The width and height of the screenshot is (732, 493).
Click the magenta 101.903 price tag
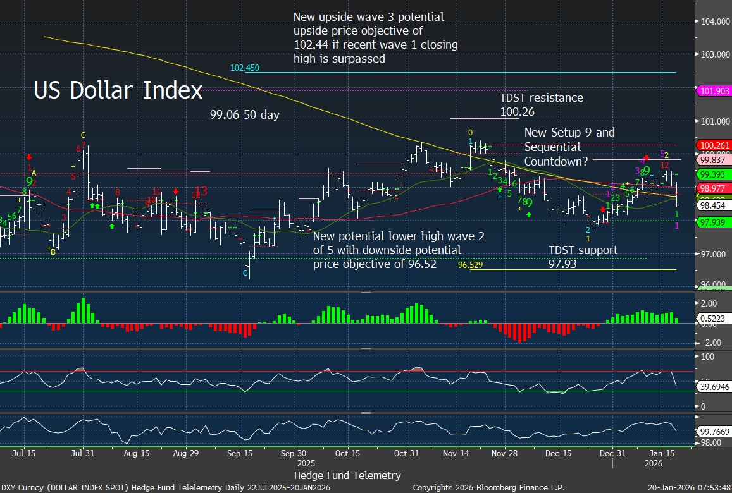[x=714, y=91]
